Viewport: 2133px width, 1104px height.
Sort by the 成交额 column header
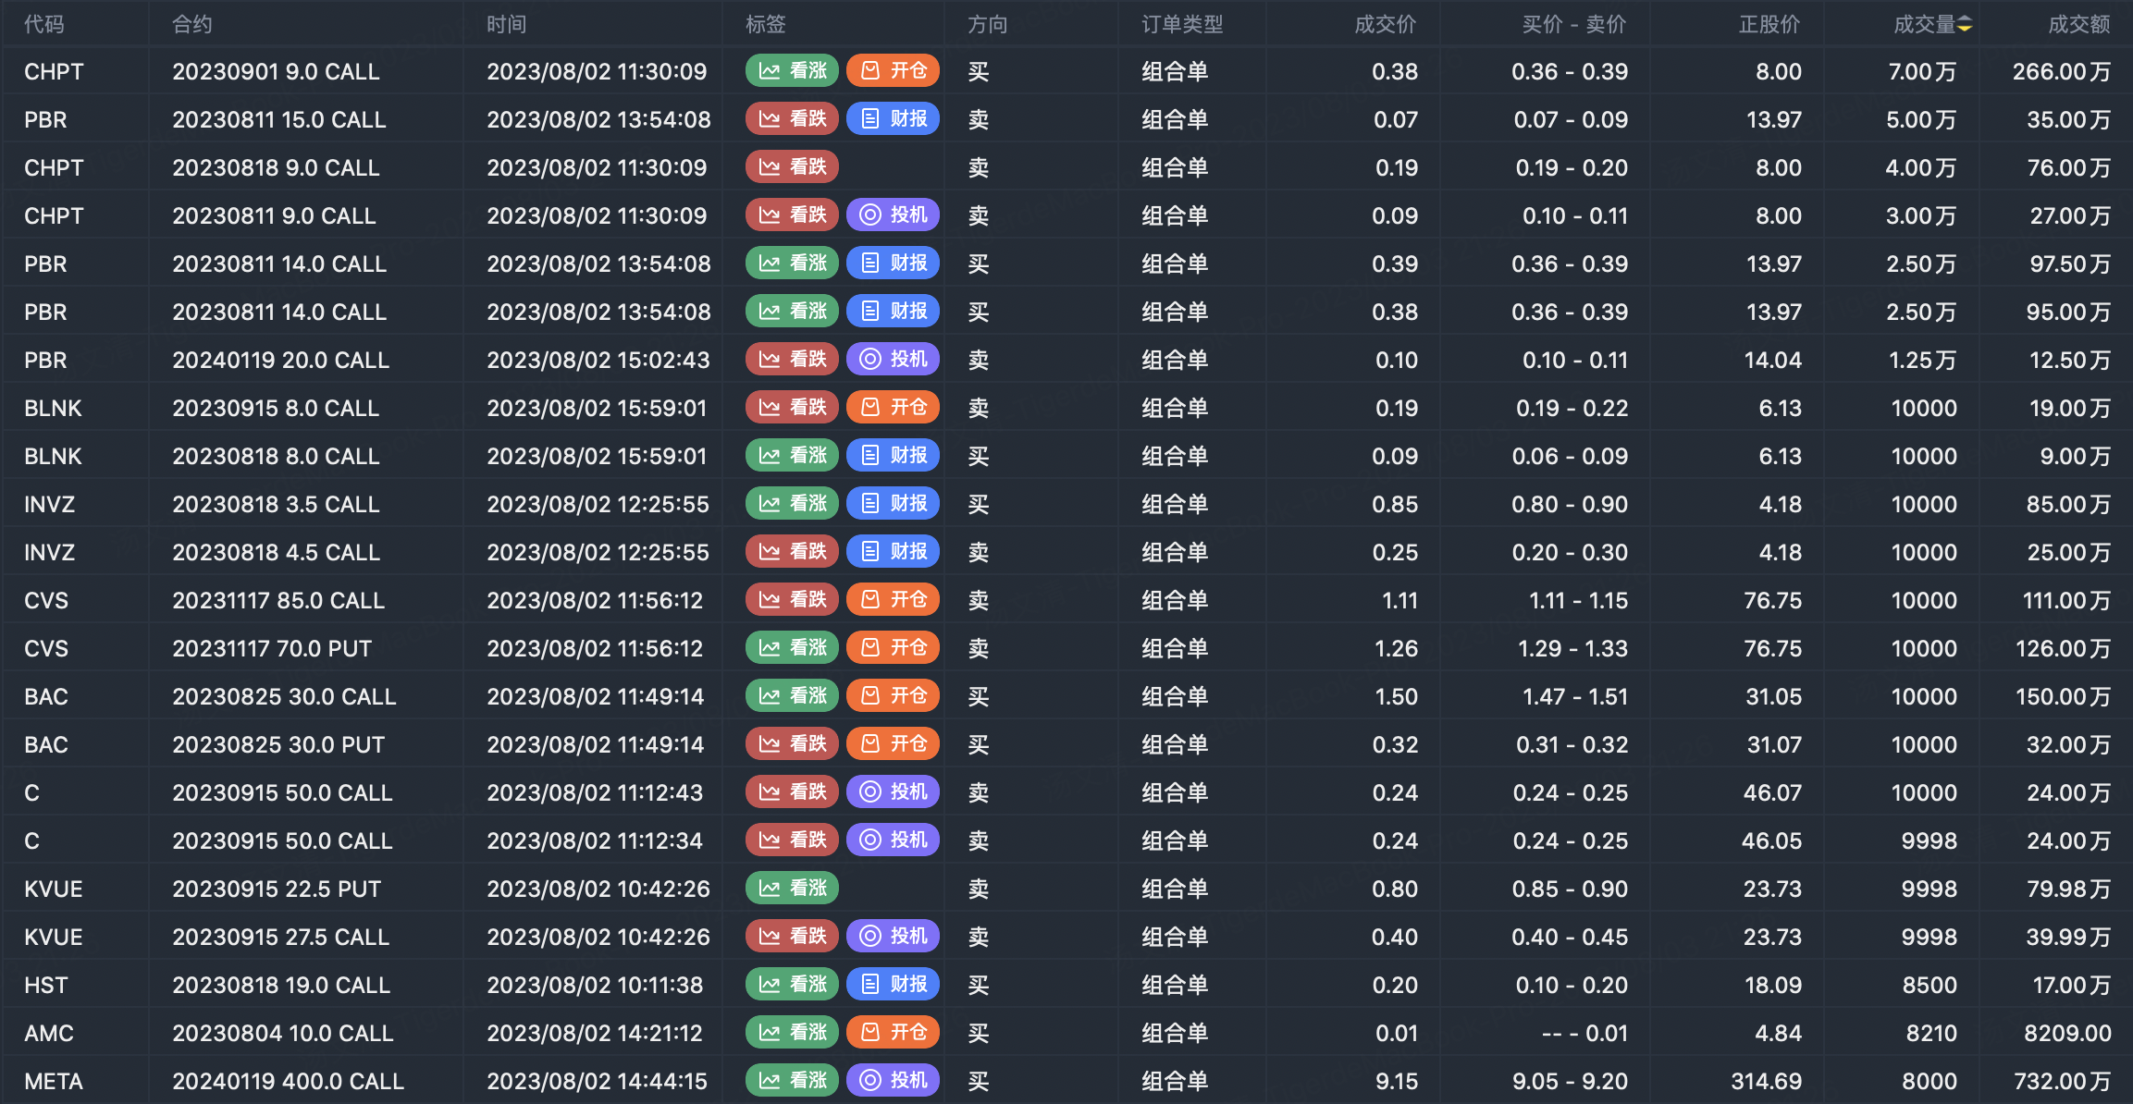coord(2079,25)
